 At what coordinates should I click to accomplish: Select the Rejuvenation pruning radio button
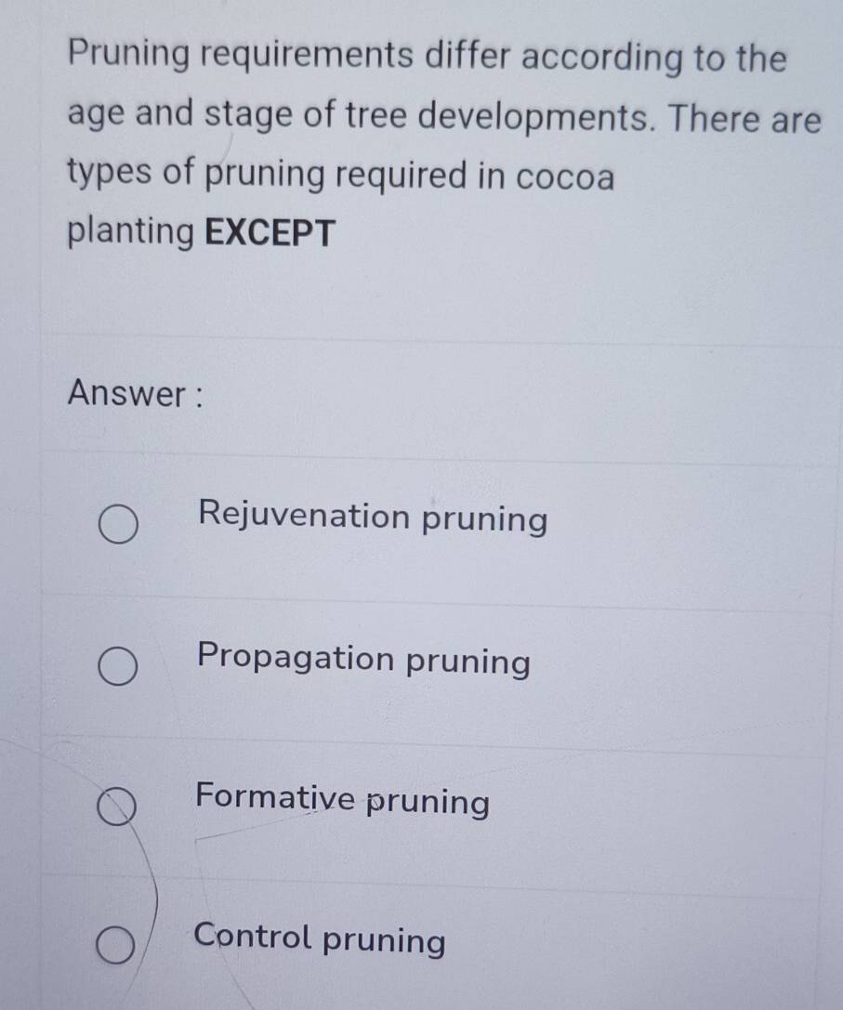pos(117,526)
